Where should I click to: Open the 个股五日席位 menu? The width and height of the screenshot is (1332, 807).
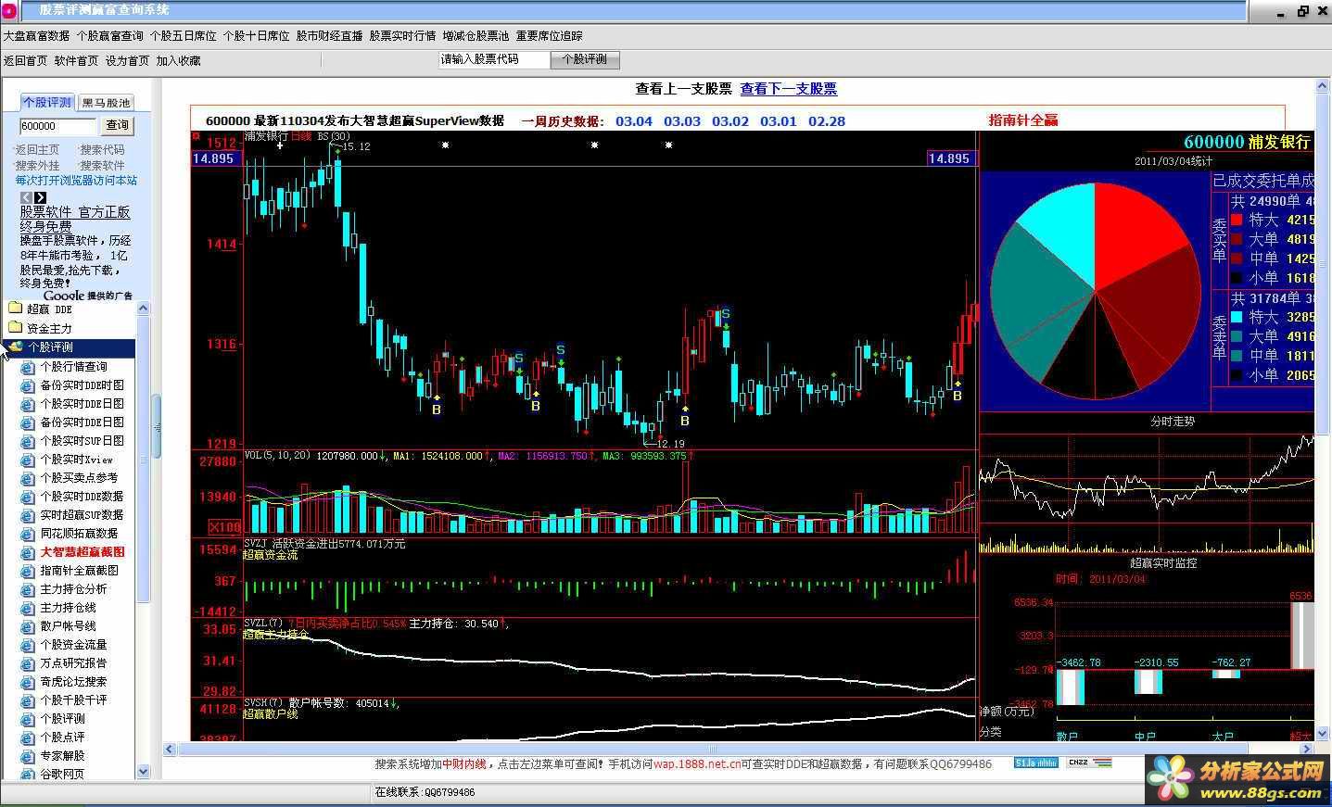coord(183,36)
